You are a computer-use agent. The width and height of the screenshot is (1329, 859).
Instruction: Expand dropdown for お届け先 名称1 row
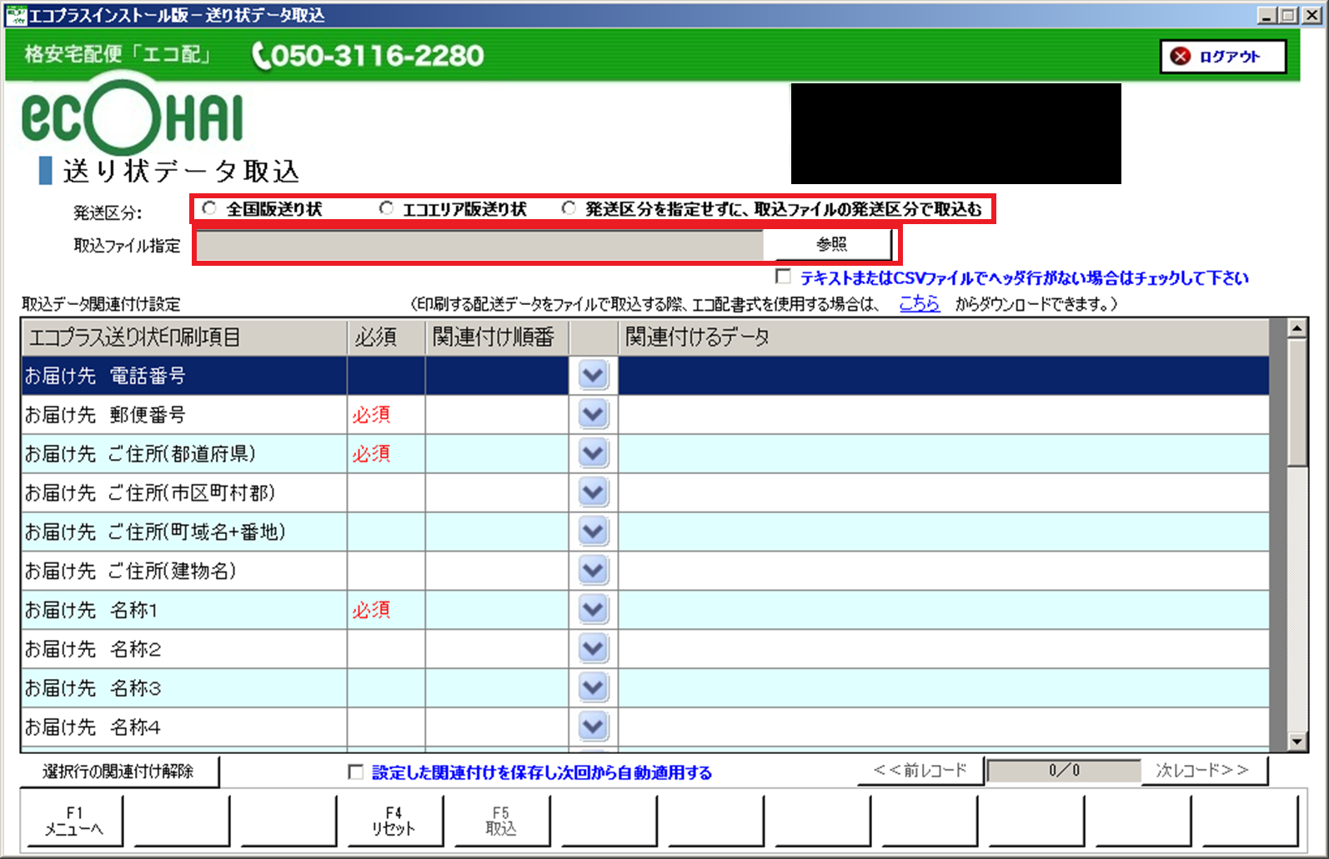(x=593, y=609)
